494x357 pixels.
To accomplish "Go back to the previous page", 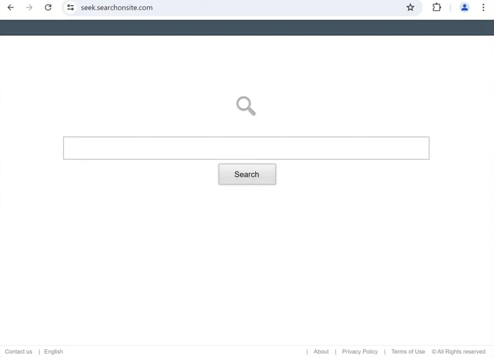I will 11,8.
